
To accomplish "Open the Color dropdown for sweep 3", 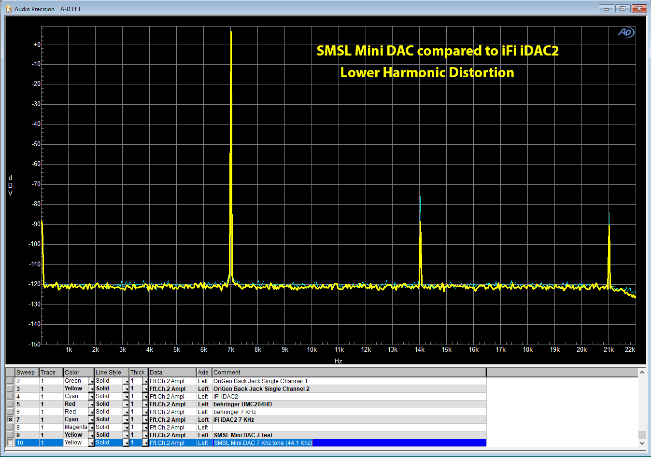I will 91,389.
